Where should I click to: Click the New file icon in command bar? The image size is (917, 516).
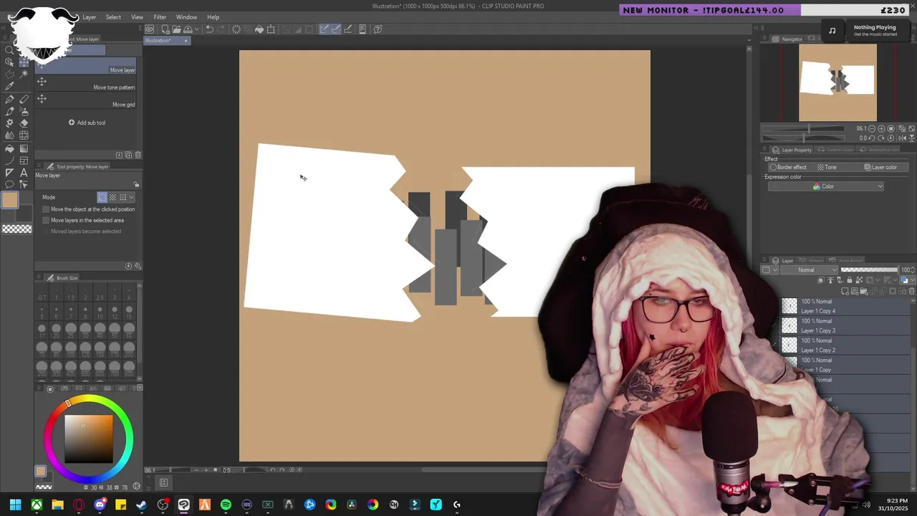(165, 29)
